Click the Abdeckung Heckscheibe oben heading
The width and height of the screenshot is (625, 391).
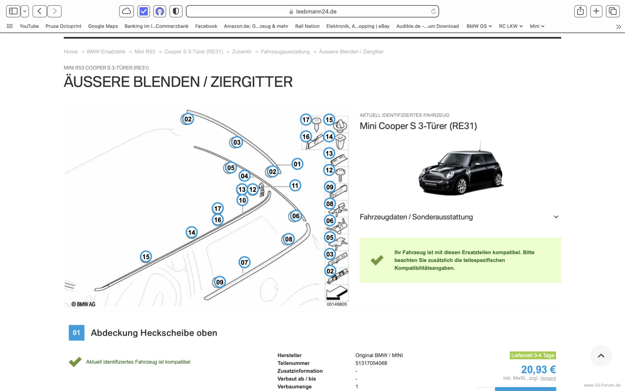pyautogui.click(x=154, y=333)
